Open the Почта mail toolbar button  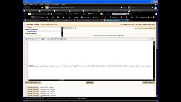pos(85,17)
